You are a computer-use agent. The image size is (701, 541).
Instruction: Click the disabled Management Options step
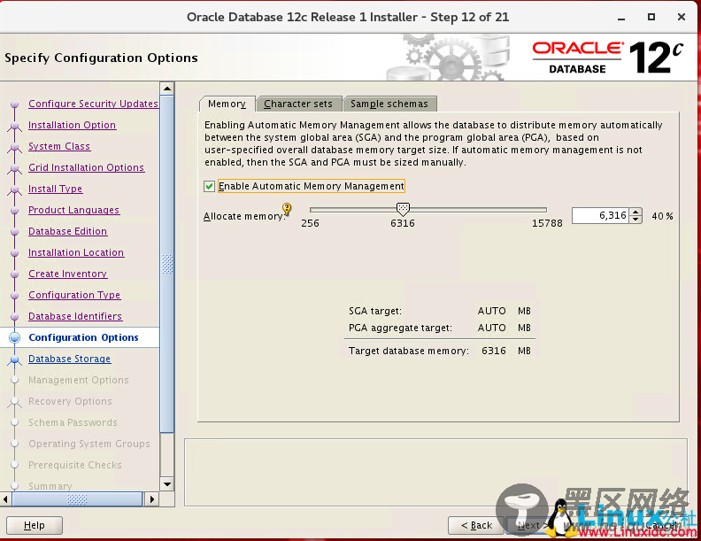point(79,380)
